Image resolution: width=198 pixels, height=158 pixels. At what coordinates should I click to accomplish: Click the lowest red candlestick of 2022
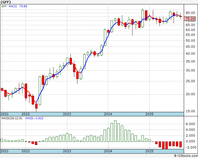[x=36, y=106]
